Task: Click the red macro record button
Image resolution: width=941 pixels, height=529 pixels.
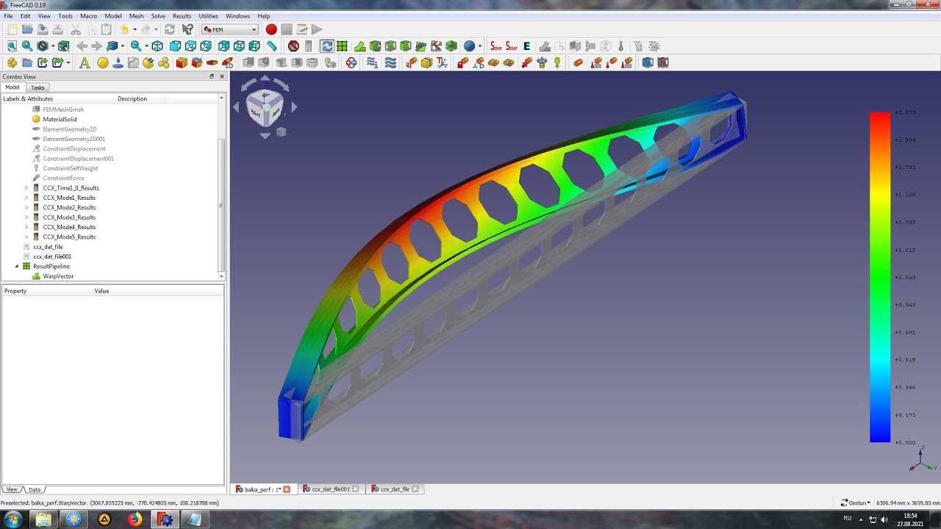Action: pos(271,29)
